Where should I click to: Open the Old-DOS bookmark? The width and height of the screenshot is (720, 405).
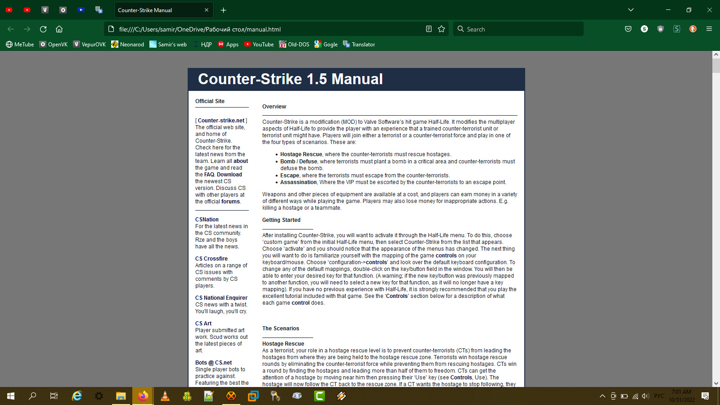pos(294,44)
